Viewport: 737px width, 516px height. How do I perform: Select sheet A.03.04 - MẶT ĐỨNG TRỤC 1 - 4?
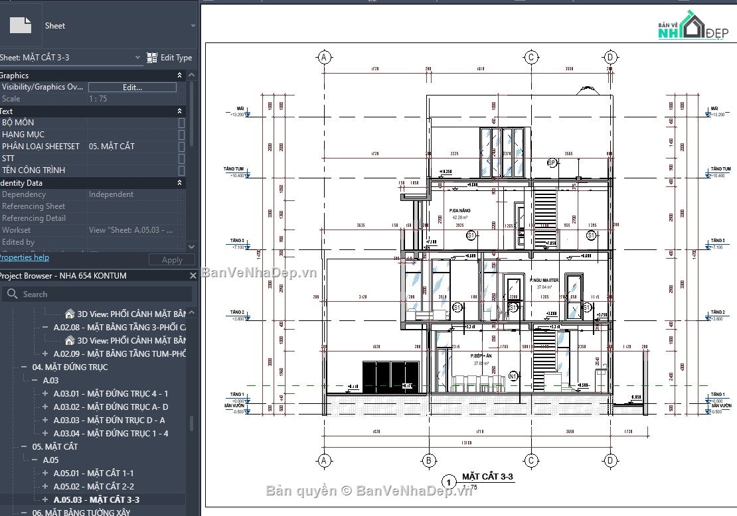(111, 433)
